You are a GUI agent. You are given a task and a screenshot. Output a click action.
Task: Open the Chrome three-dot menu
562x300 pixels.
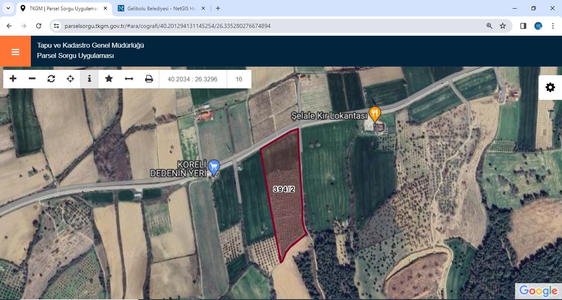[553, 26]
